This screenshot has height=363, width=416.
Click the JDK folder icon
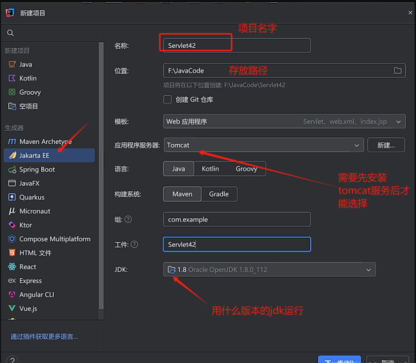click(171, 269)
